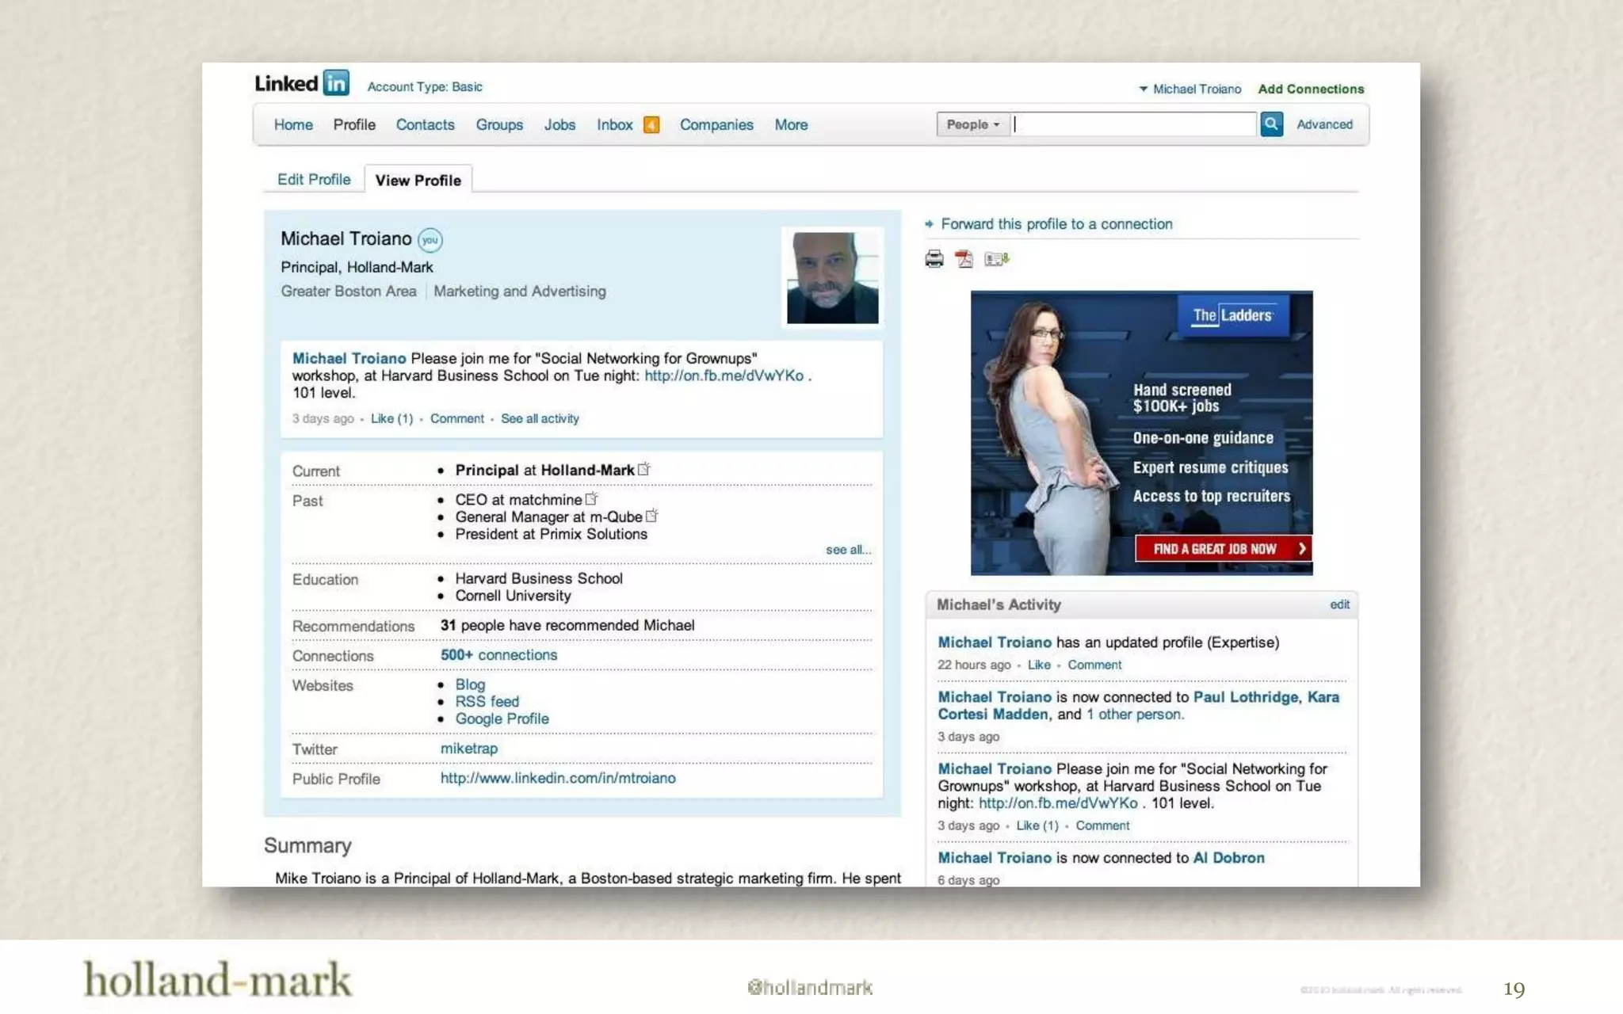Screen dimensions: 1623x1014
Task: Open the Companies menu item
Action: [716, 125]
